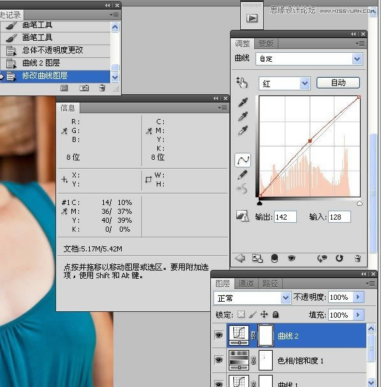
Task: Open the 红 channel dropdown
Action: (x=285, y=83)
